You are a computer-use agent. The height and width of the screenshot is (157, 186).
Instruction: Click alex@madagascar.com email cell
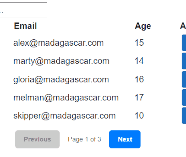(x=58, y=43)
